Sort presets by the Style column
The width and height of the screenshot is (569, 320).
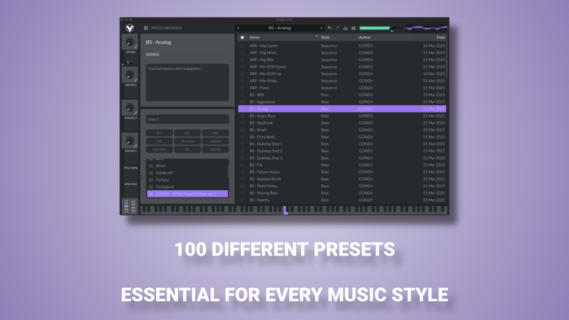click(338, 37)
